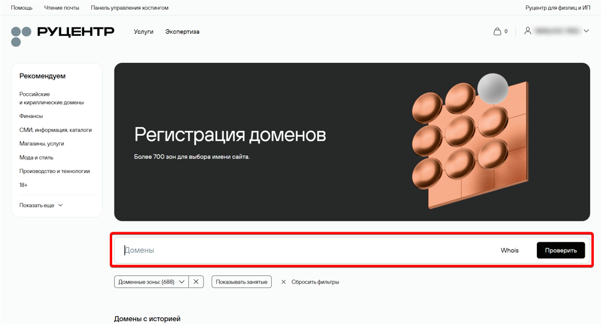The width and height of the screenshot is (601, 325).
Task: Open the Услуги menu
Action: (x=143, y=32)
